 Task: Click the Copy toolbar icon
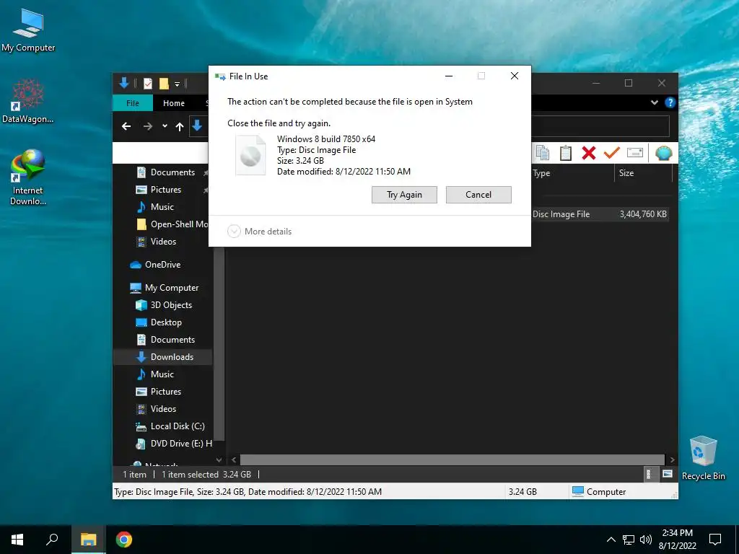(543, 153)
